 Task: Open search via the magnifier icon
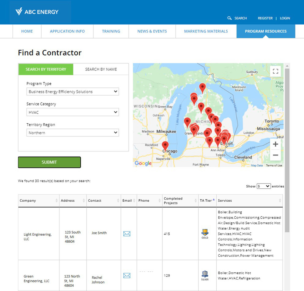click(x=229, y=18)
